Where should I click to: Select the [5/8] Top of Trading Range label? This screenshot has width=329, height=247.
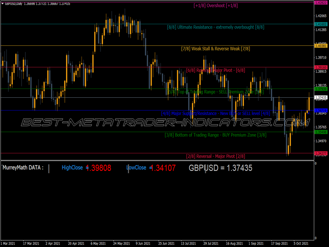click(215, 92)
